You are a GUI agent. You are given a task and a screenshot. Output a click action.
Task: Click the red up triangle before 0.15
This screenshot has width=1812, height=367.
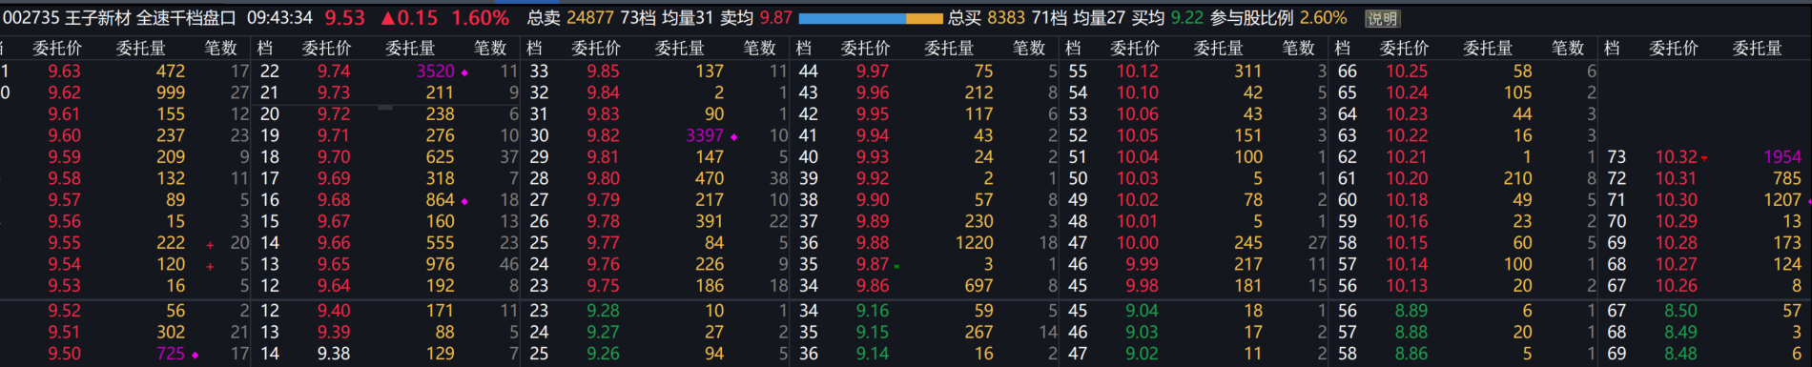click(x=387, y=18)
